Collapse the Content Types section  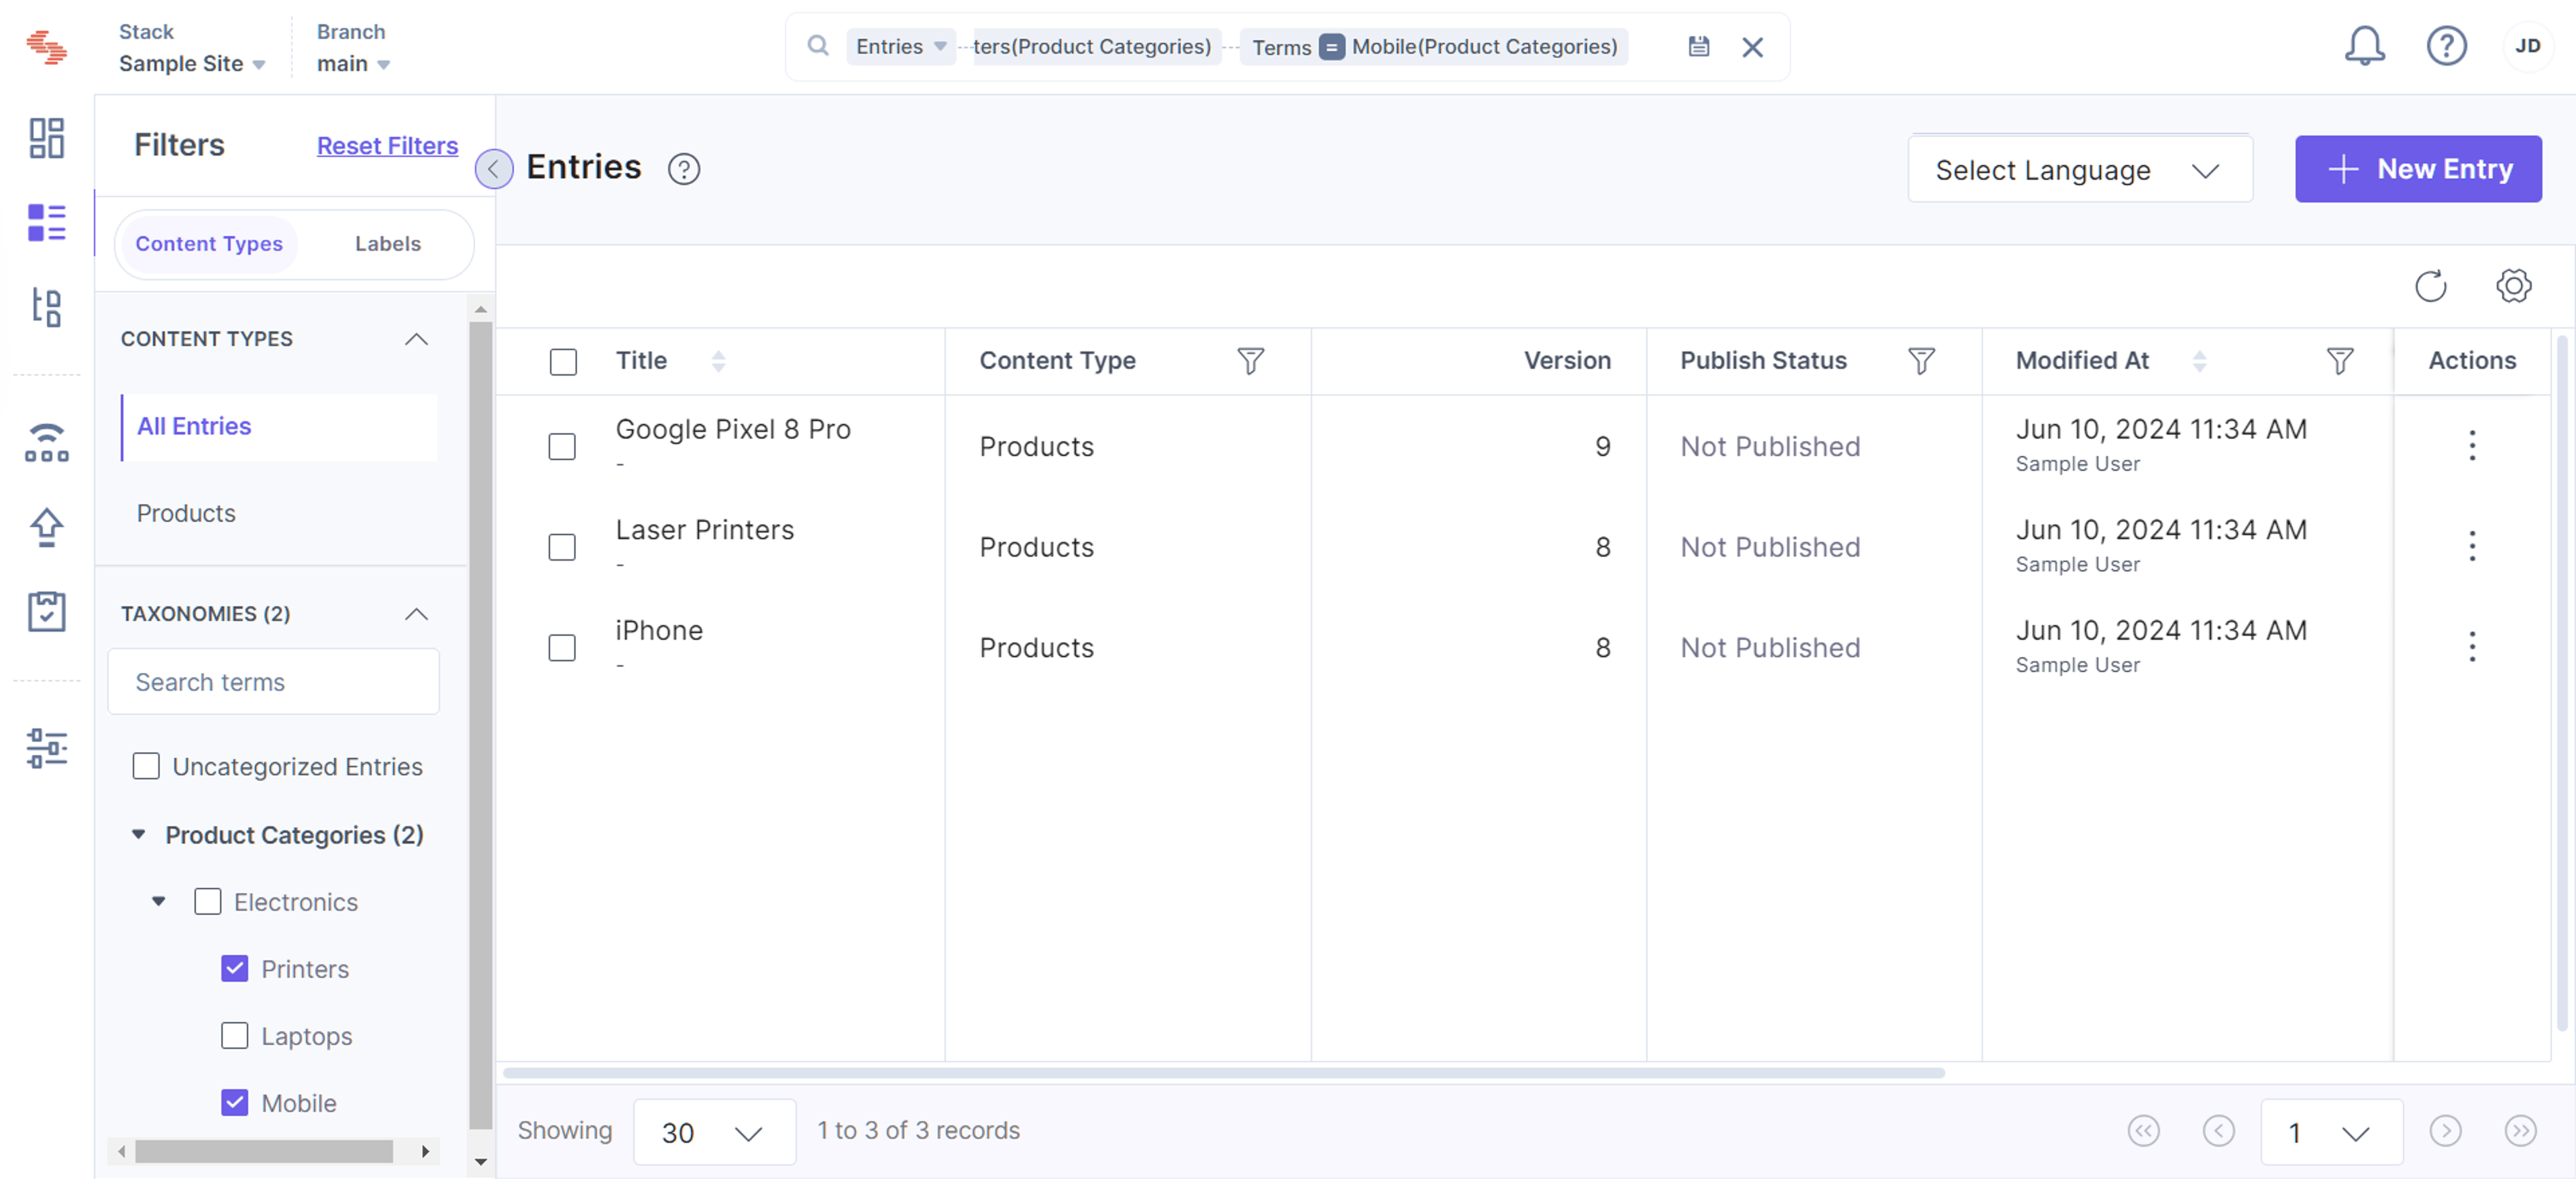click(416, 339)
